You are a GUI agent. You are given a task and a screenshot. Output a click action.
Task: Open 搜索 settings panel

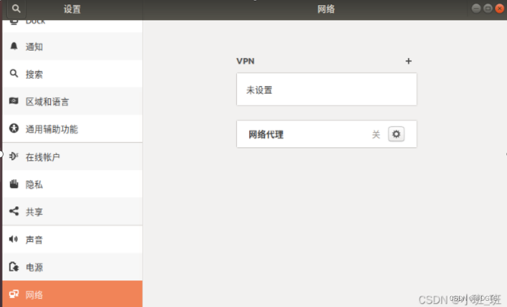click(72, 74)
